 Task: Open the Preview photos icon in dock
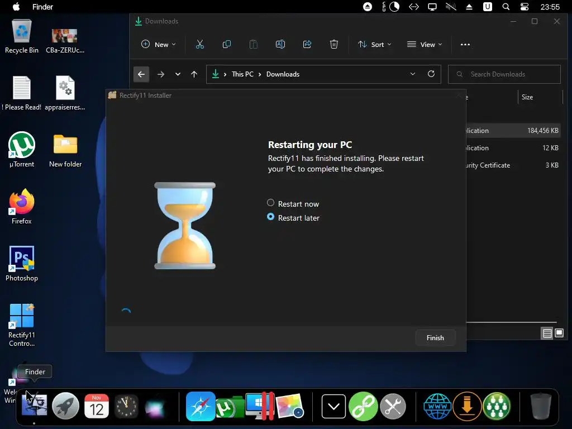point(290,406)
